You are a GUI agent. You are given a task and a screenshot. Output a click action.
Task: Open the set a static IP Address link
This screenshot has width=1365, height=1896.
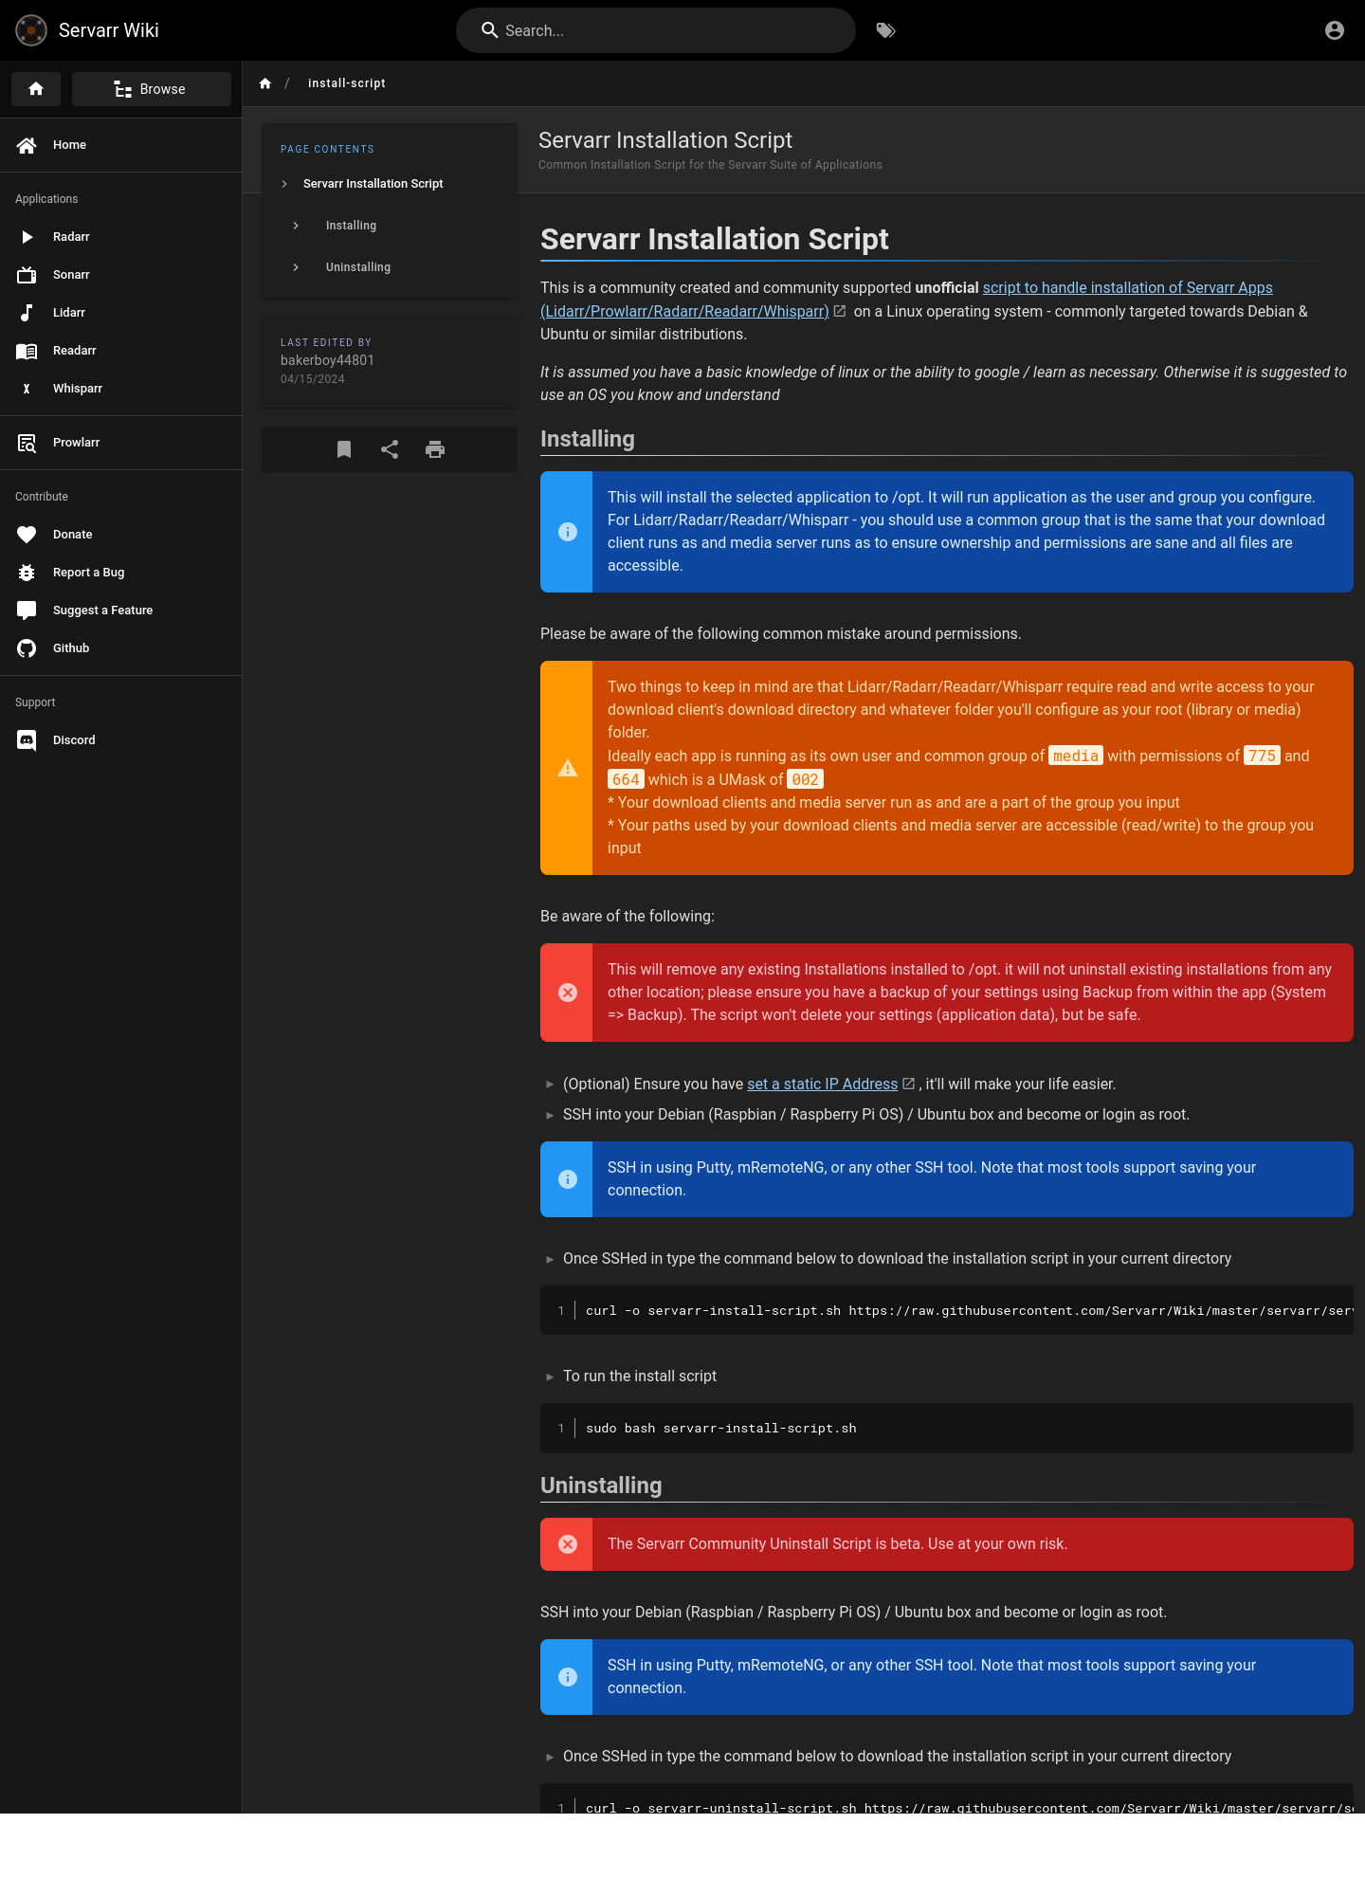(x=822, y=1085)
